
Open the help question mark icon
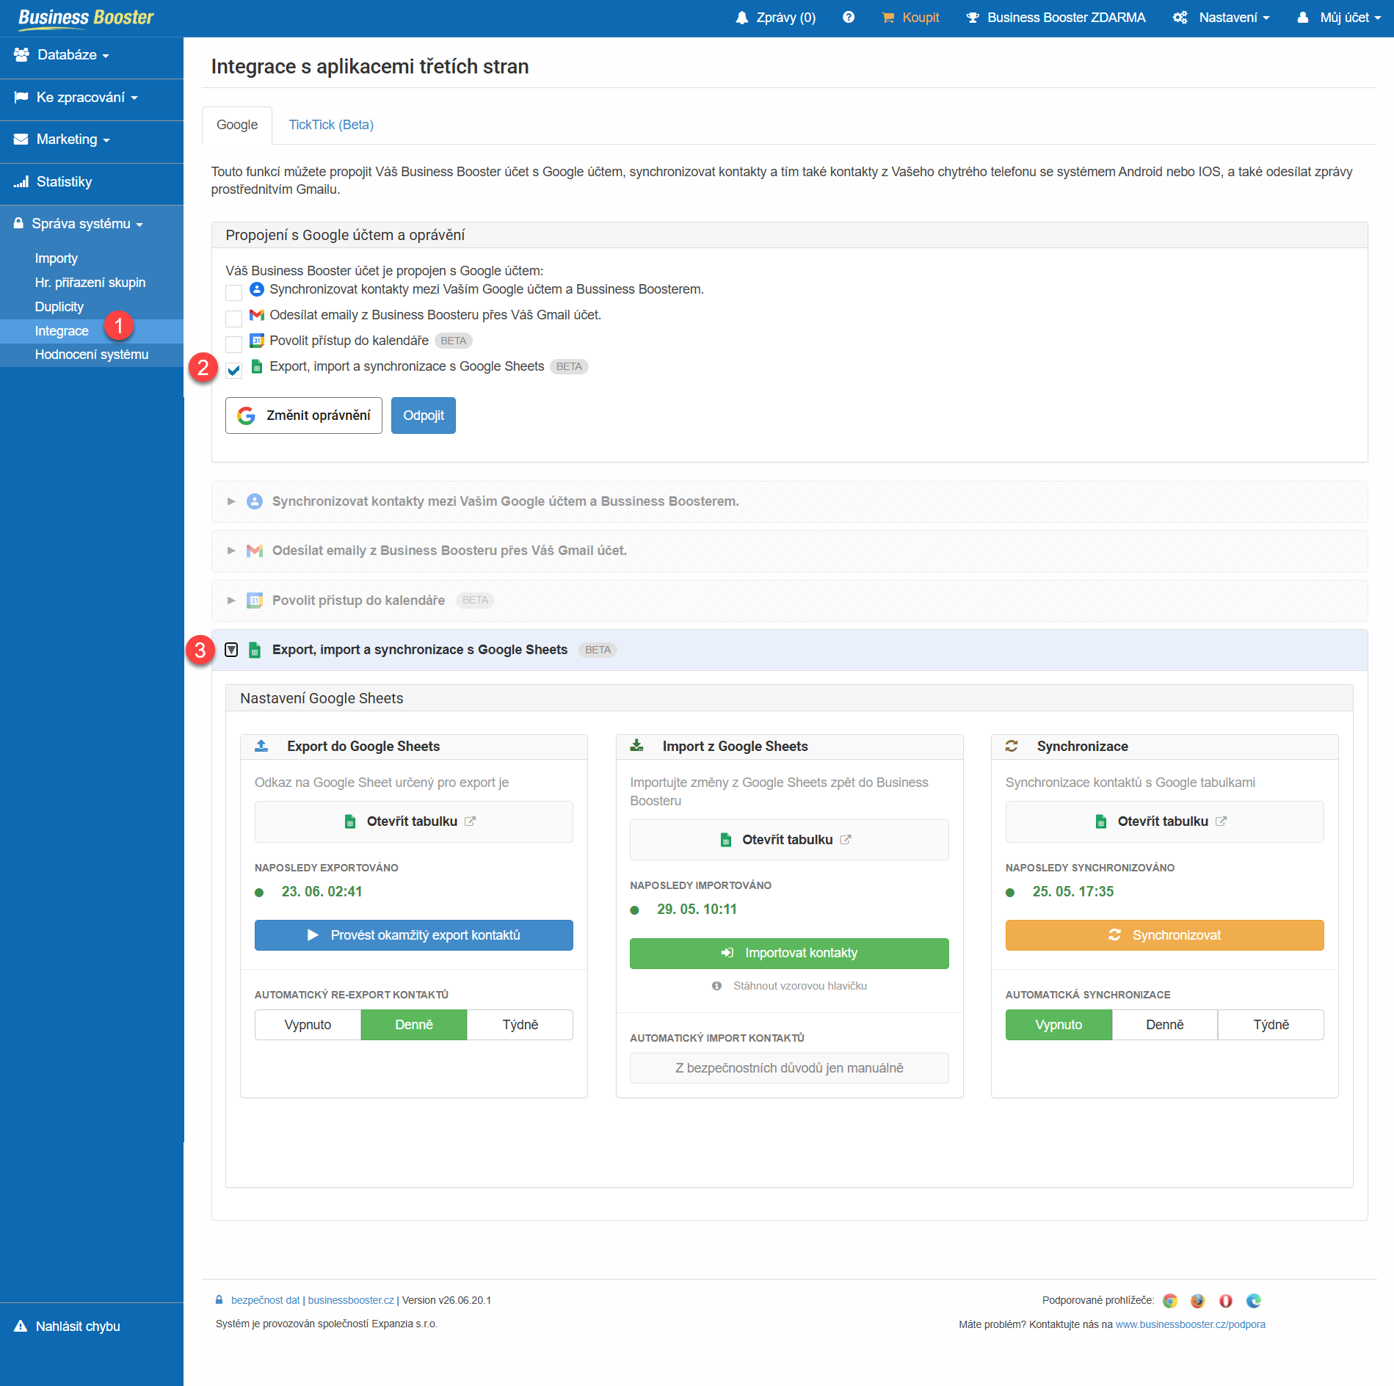[849, 17]
